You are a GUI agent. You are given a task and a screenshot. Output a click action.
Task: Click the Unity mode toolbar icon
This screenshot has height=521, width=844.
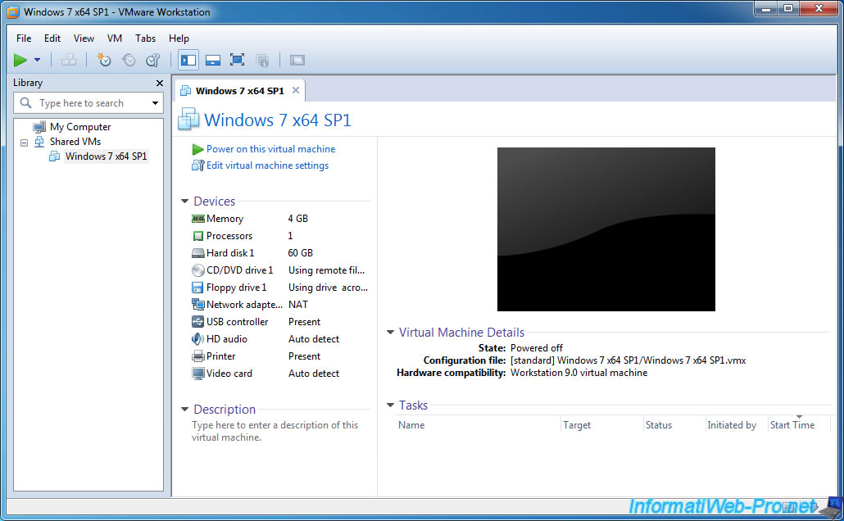click(262, 61)
